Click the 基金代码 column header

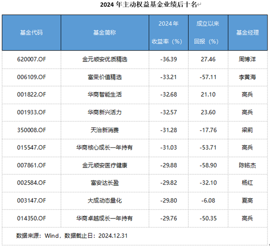pyautogui.click(x=31, y=33)
